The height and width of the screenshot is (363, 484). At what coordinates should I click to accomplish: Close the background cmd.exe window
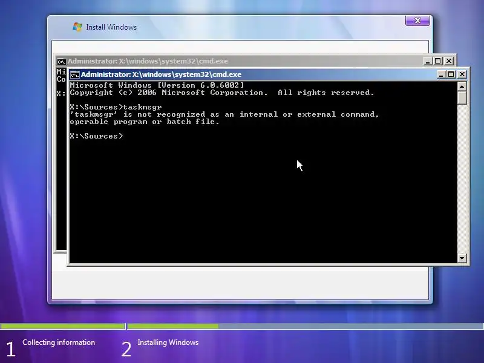(448, 61)
